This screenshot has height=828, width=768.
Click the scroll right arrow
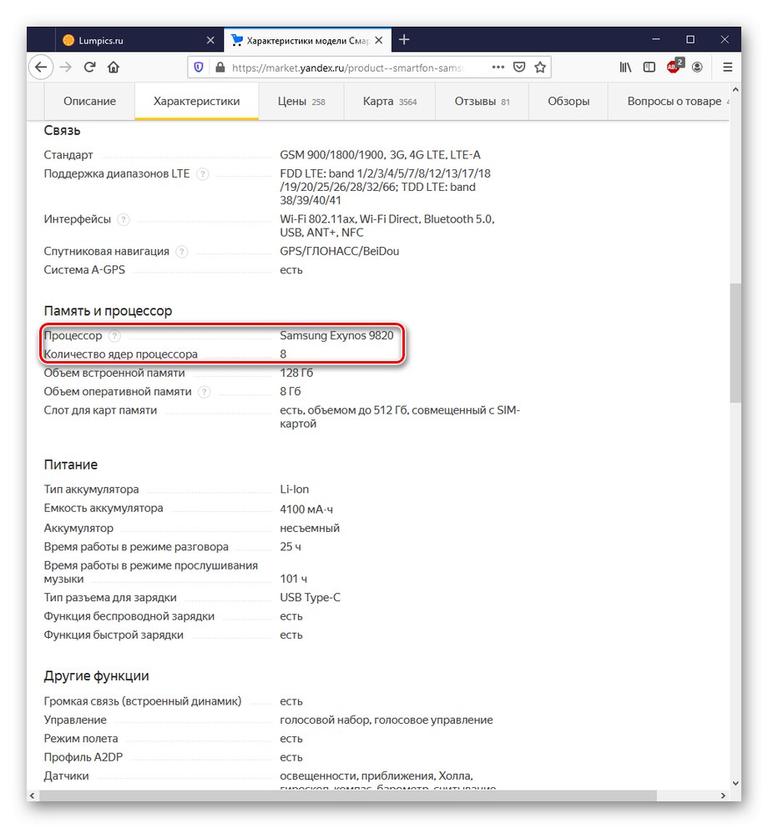723,795
